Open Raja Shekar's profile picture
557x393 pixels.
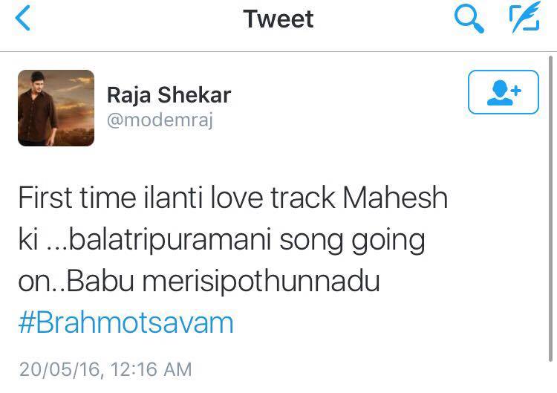click(56, 108)
